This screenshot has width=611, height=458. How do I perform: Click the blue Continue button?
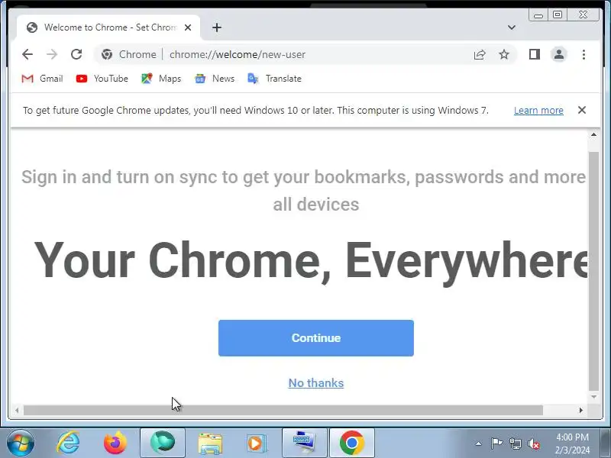316,338
